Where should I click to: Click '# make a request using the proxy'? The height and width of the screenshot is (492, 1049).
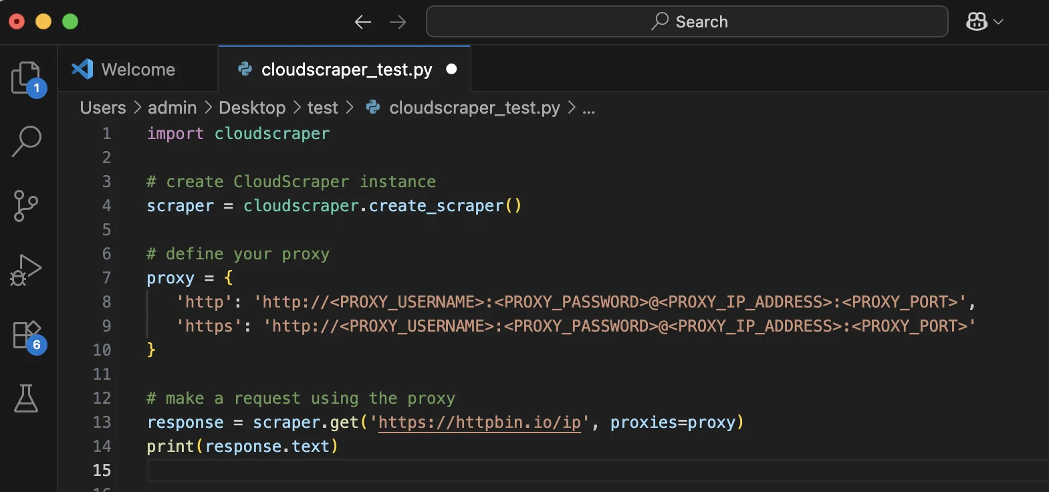[301, 398]
